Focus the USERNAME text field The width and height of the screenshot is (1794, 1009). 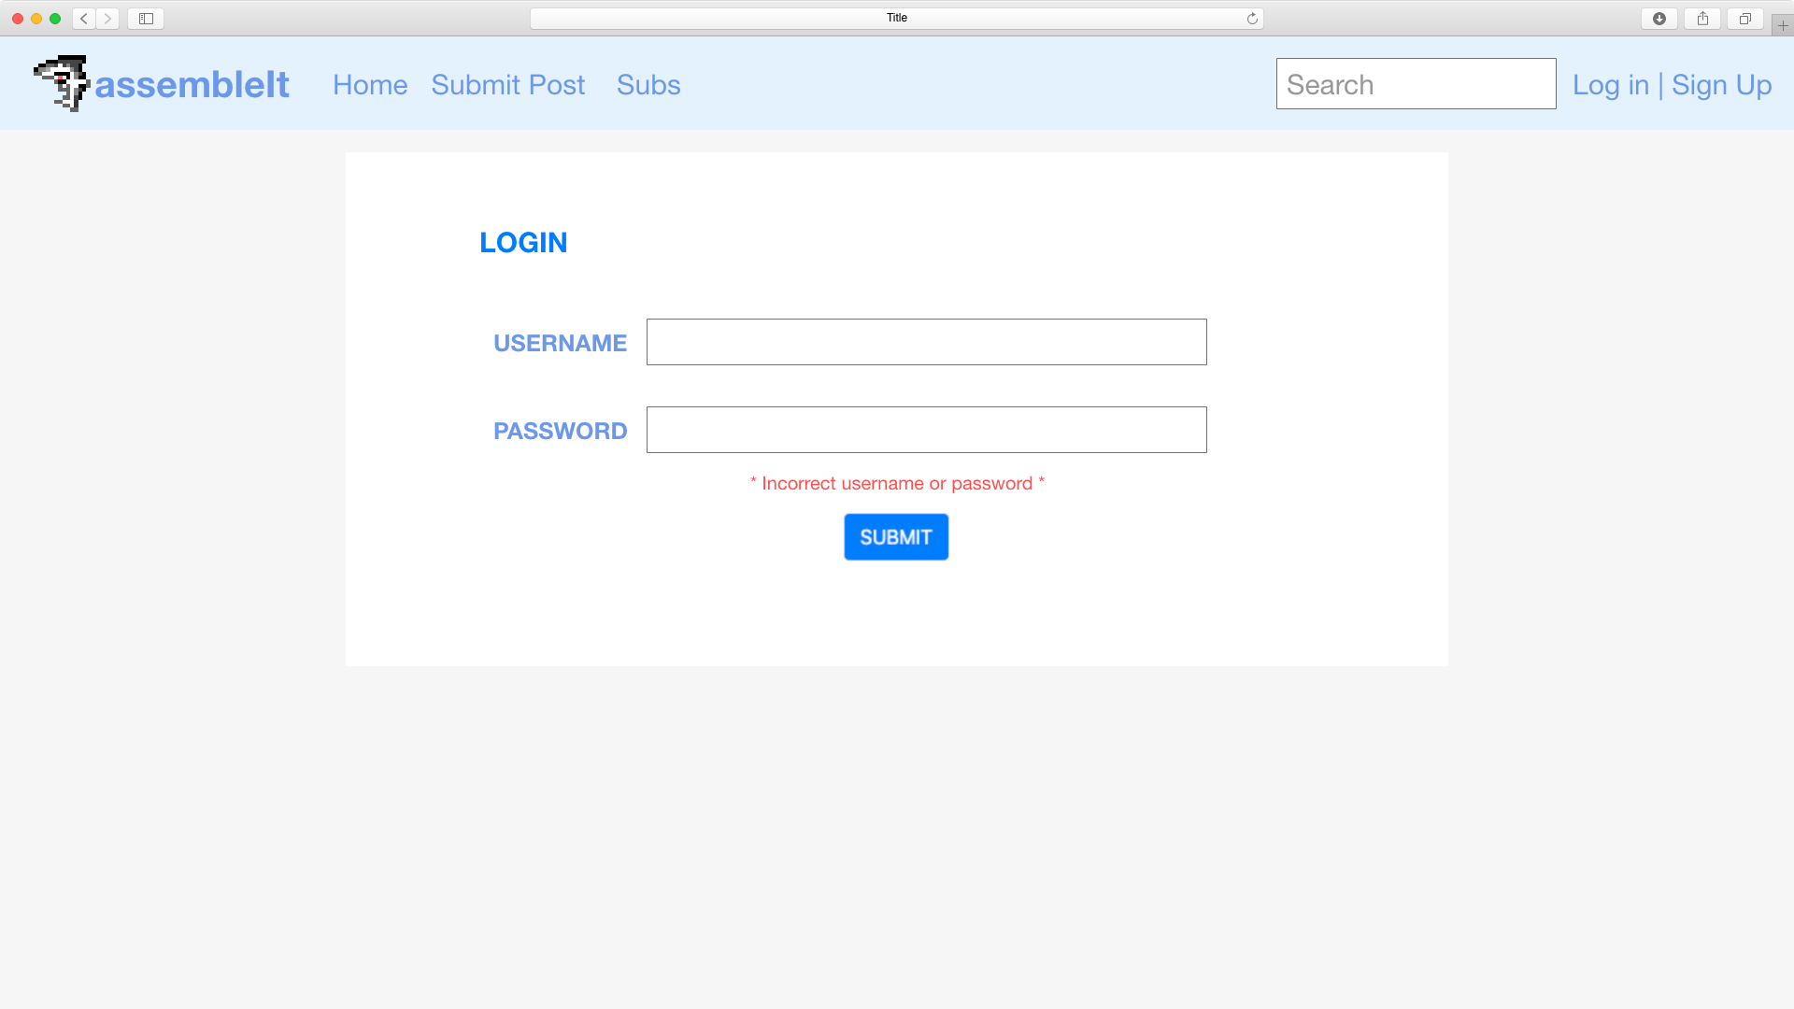[x=927, y=342]
